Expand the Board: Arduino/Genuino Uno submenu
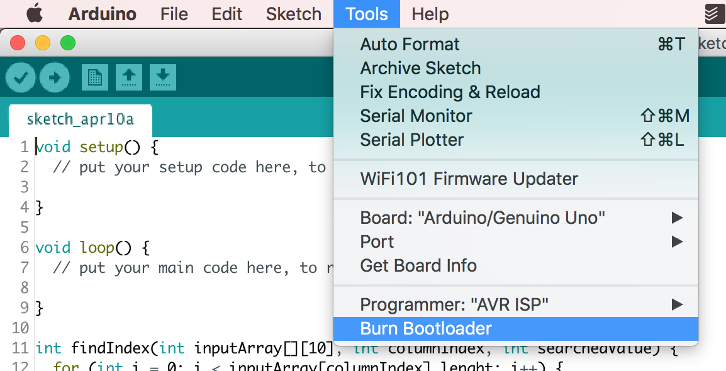 pos(516,218)
